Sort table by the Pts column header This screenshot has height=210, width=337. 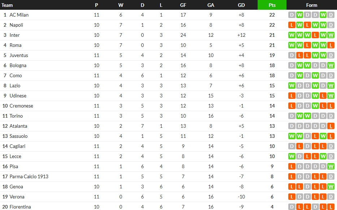272,5
